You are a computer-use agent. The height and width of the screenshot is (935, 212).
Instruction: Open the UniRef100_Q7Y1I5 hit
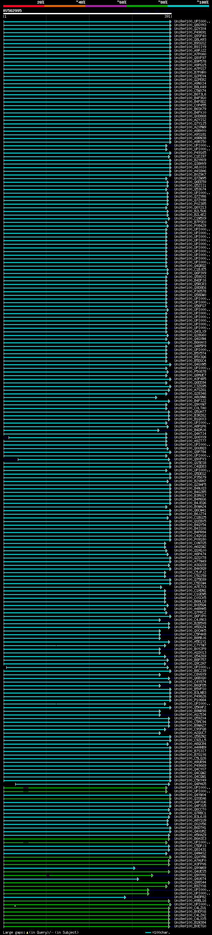pyautogui.click(x=190, y=123)
